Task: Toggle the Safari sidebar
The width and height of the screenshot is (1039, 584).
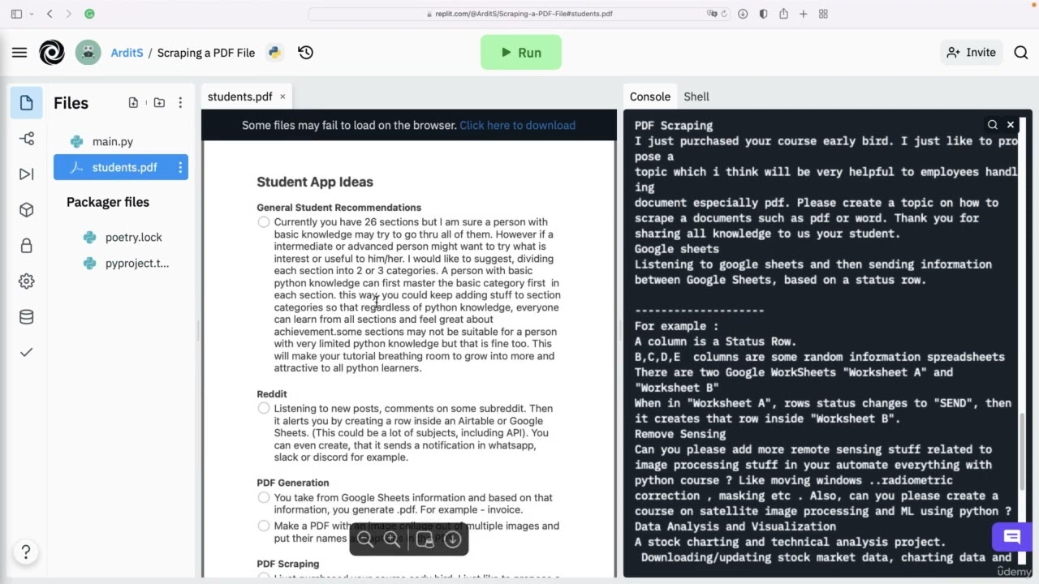Action: (16, 14)
